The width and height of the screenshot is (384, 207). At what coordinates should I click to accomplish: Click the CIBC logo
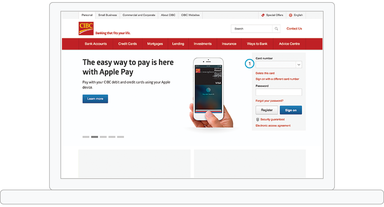(x=86, y=28)
